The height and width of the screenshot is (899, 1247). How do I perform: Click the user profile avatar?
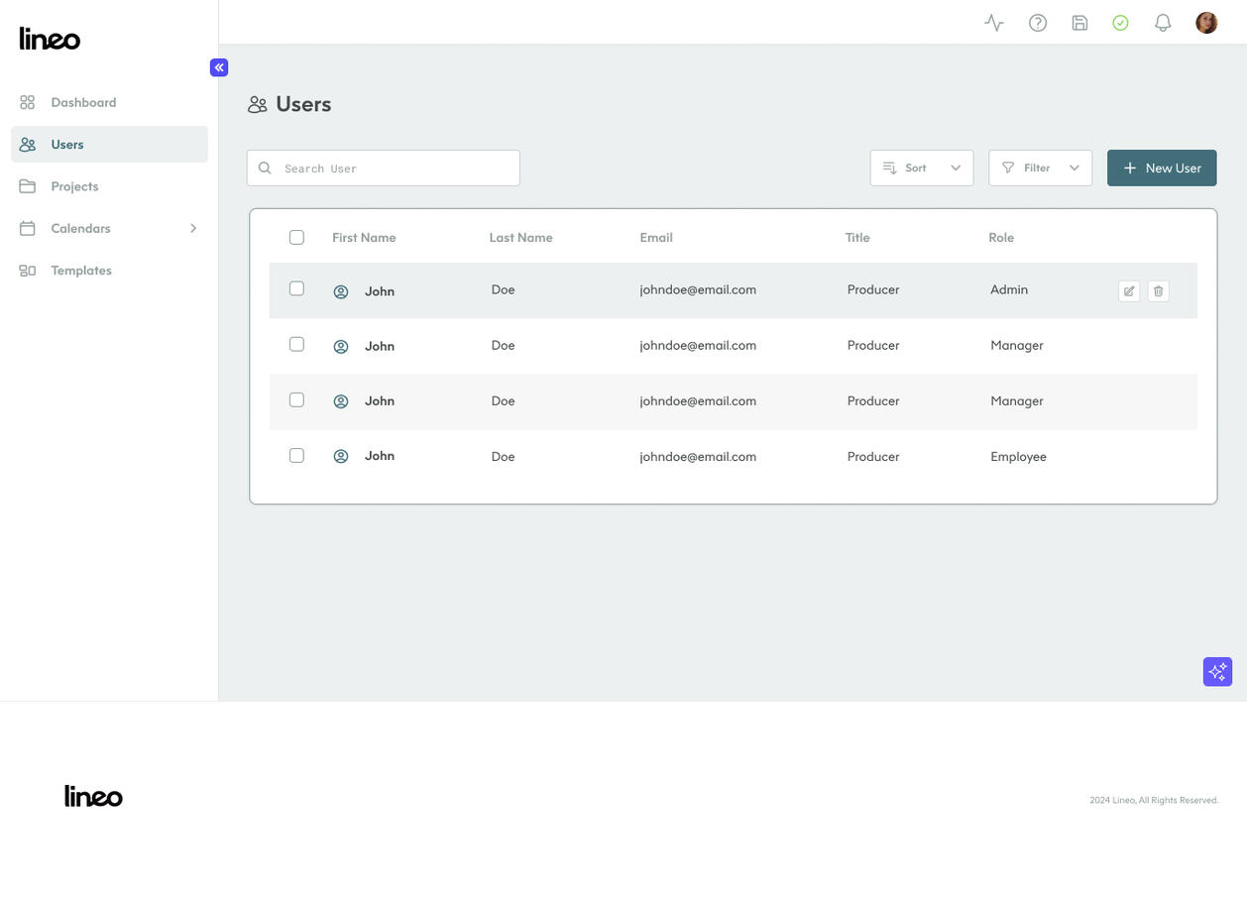1206,23
